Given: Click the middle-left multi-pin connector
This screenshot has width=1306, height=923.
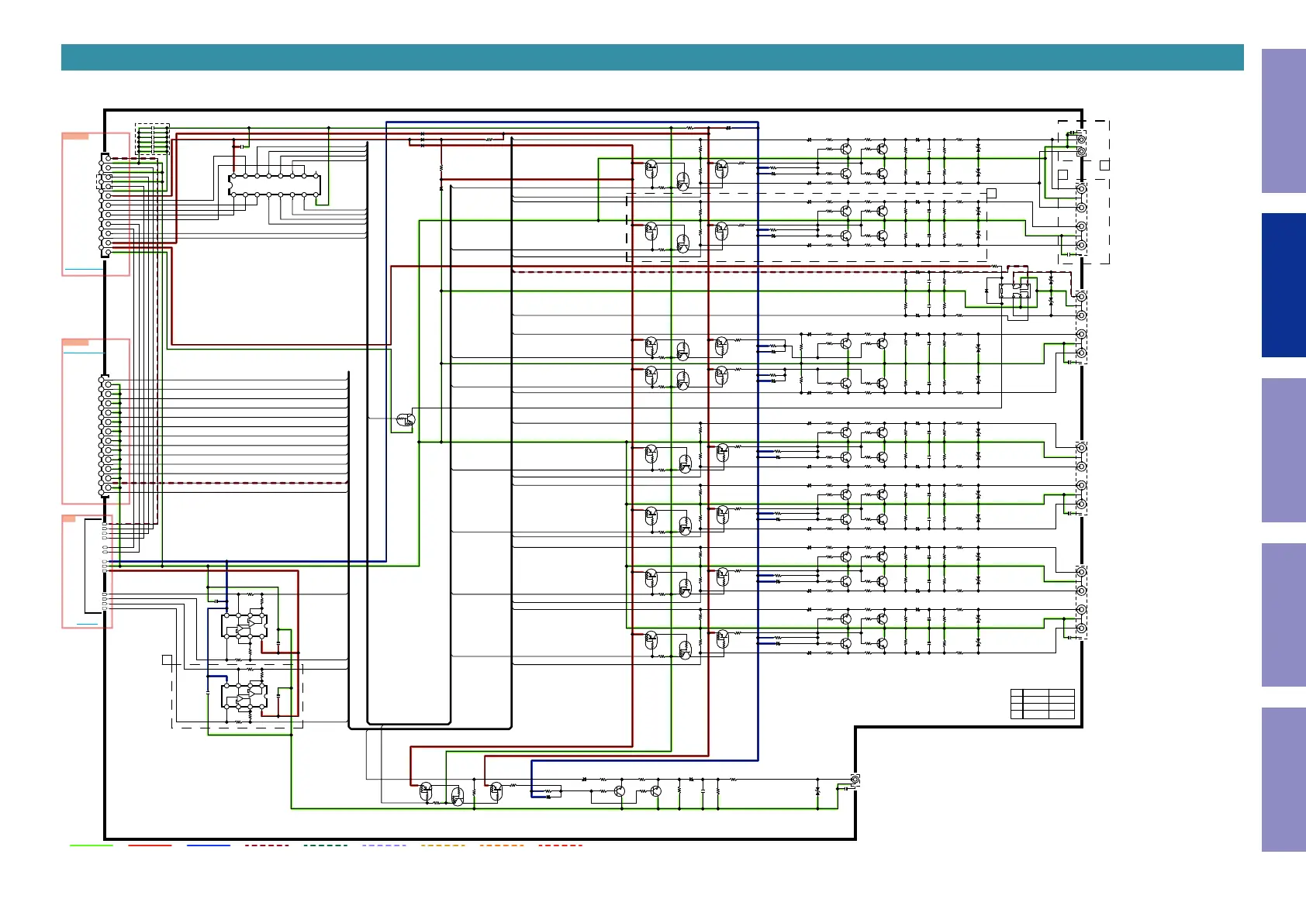Looking at the screenshot, I should pos(105,436).
